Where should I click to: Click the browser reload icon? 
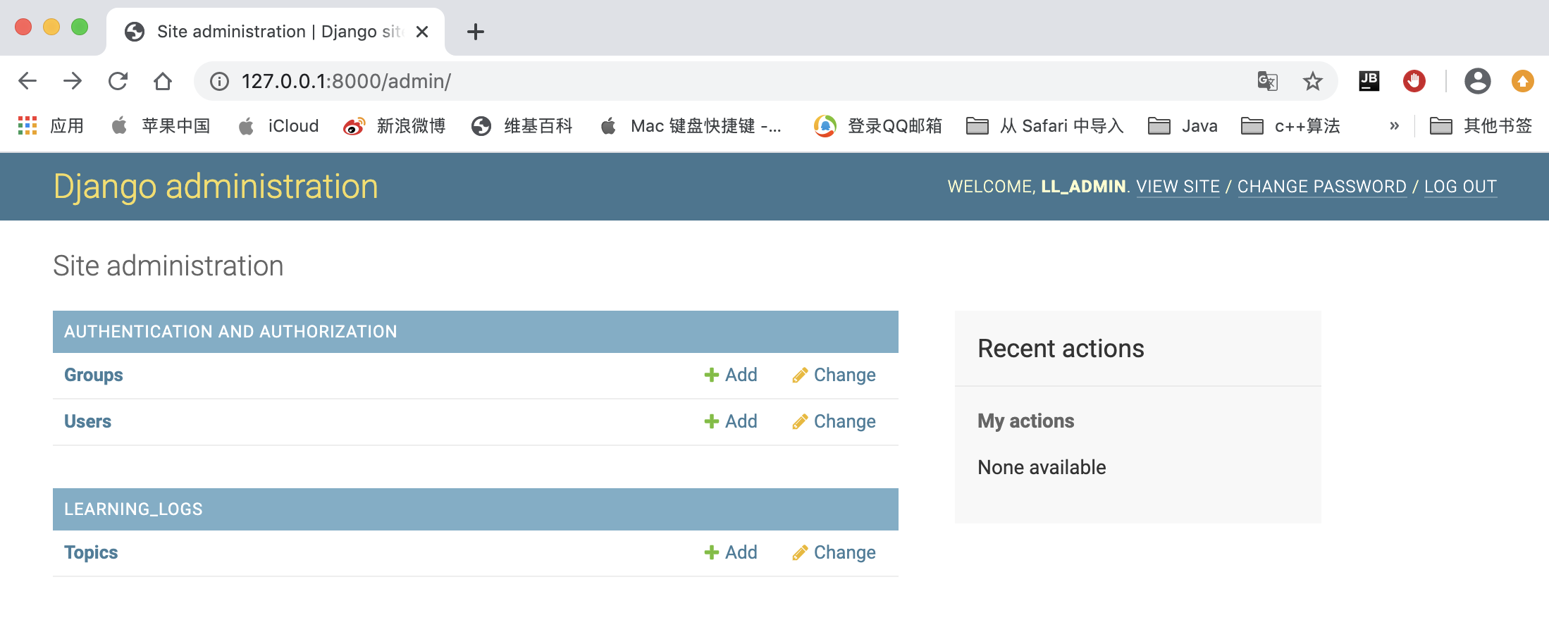coord(118,81)
